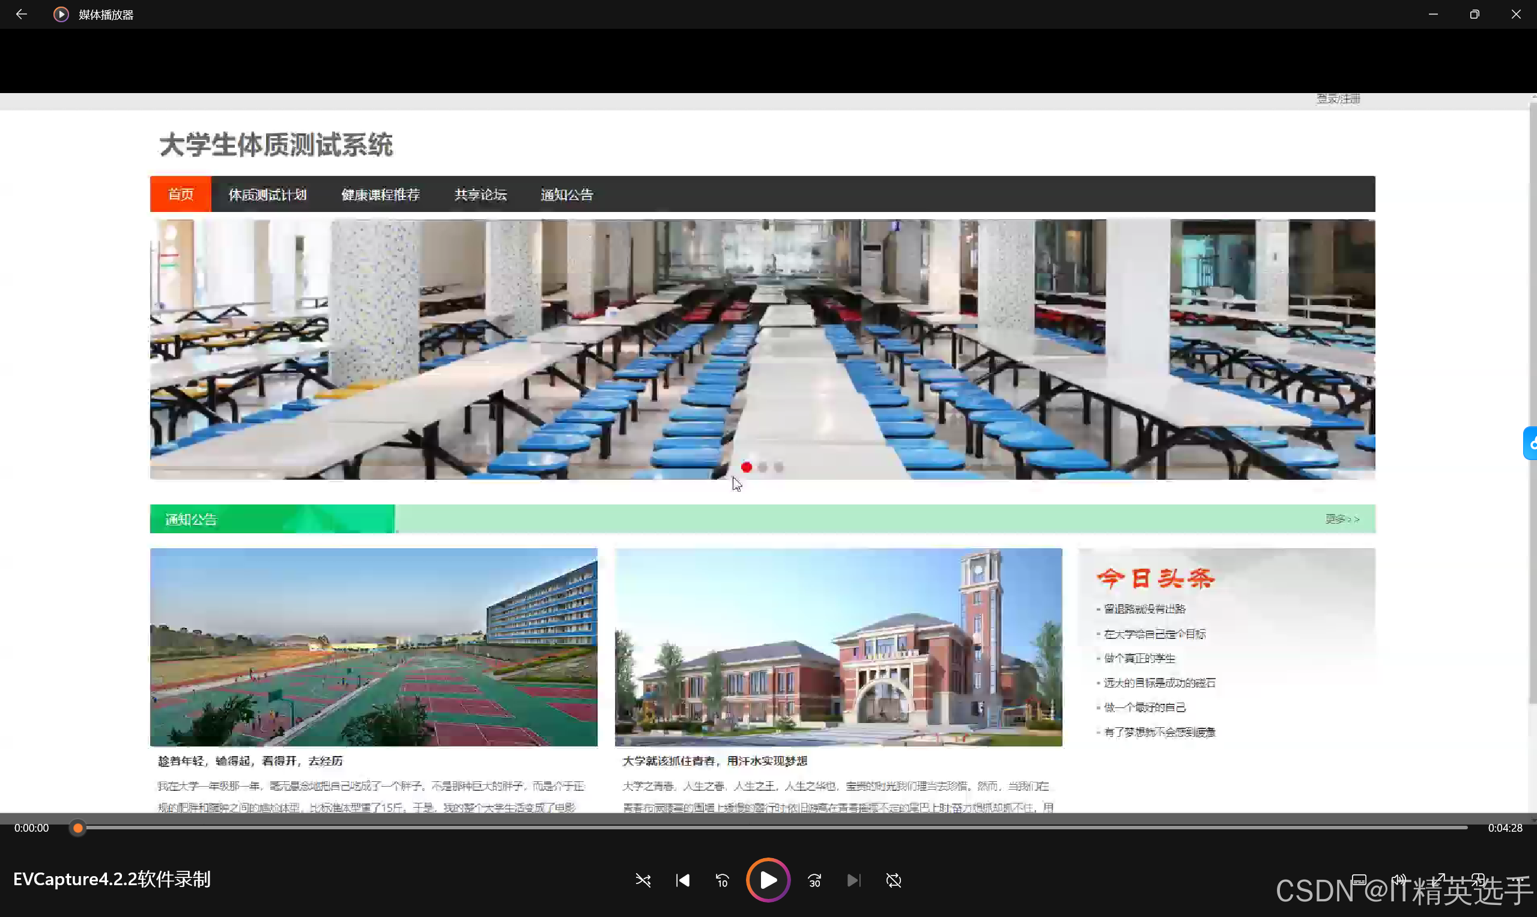
Task: Open the basketball court news thumbnail
Action: tap(373, 647)
